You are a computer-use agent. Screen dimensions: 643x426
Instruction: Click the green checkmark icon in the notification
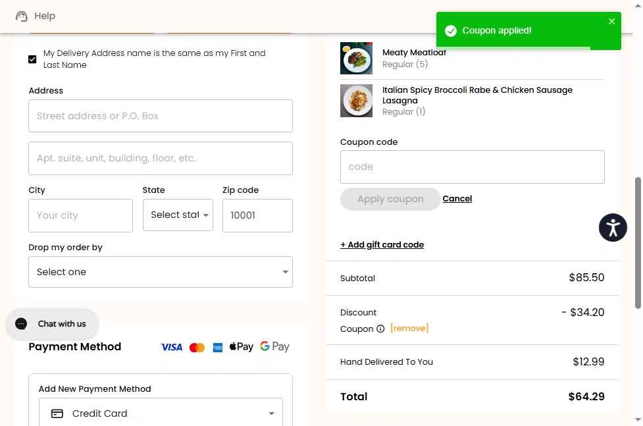coord(451,31)
